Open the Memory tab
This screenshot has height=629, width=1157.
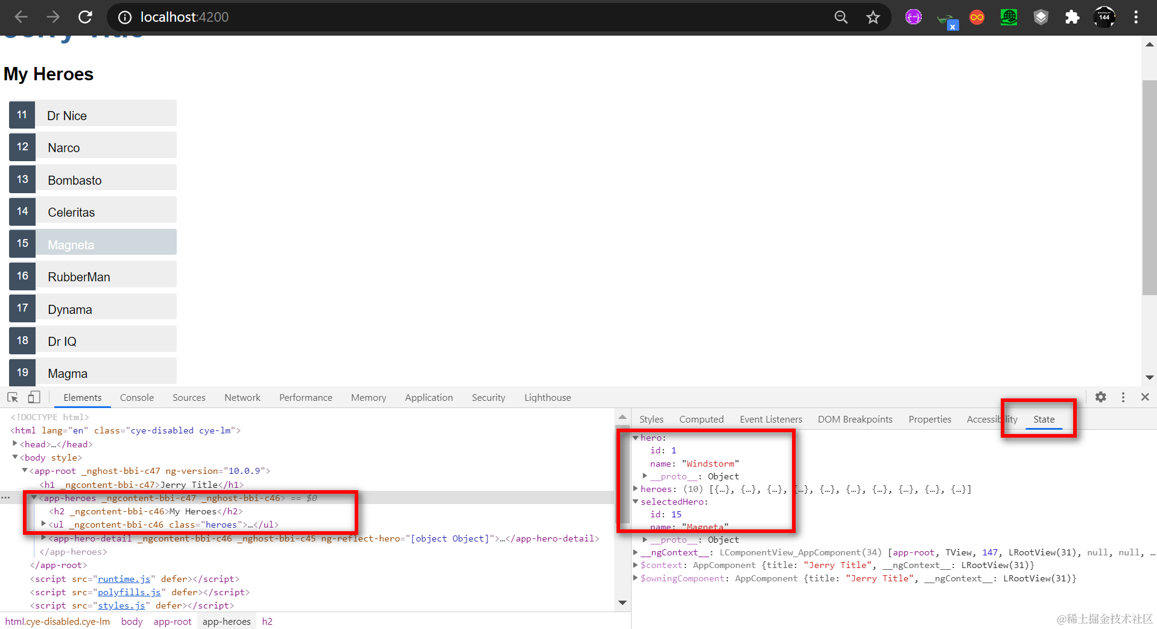369,398
